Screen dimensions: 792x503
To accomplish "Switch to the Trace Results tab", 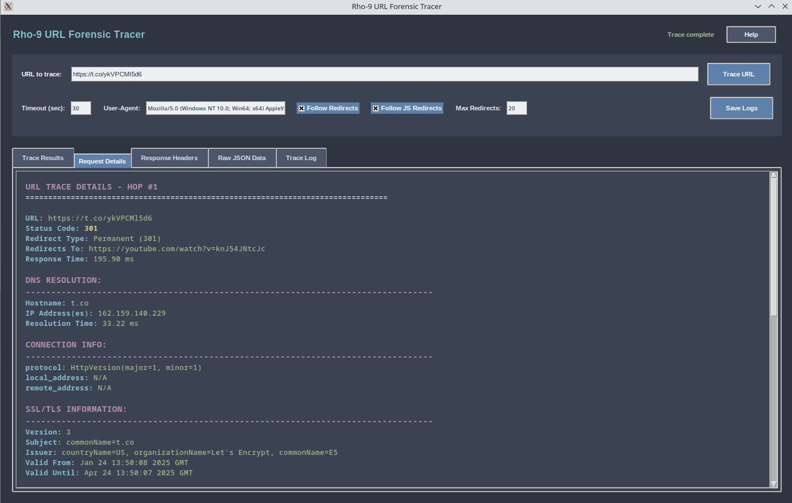I will click(42, 157).
